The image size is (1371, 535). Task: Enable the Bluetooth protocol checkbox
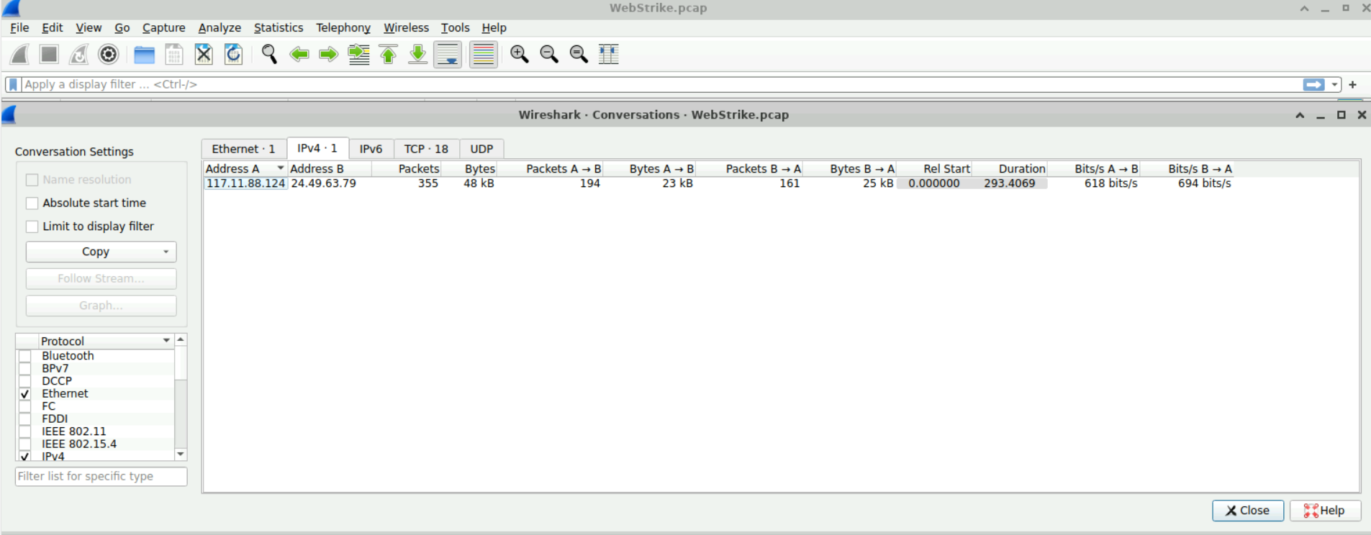click(x=25, y=356)
